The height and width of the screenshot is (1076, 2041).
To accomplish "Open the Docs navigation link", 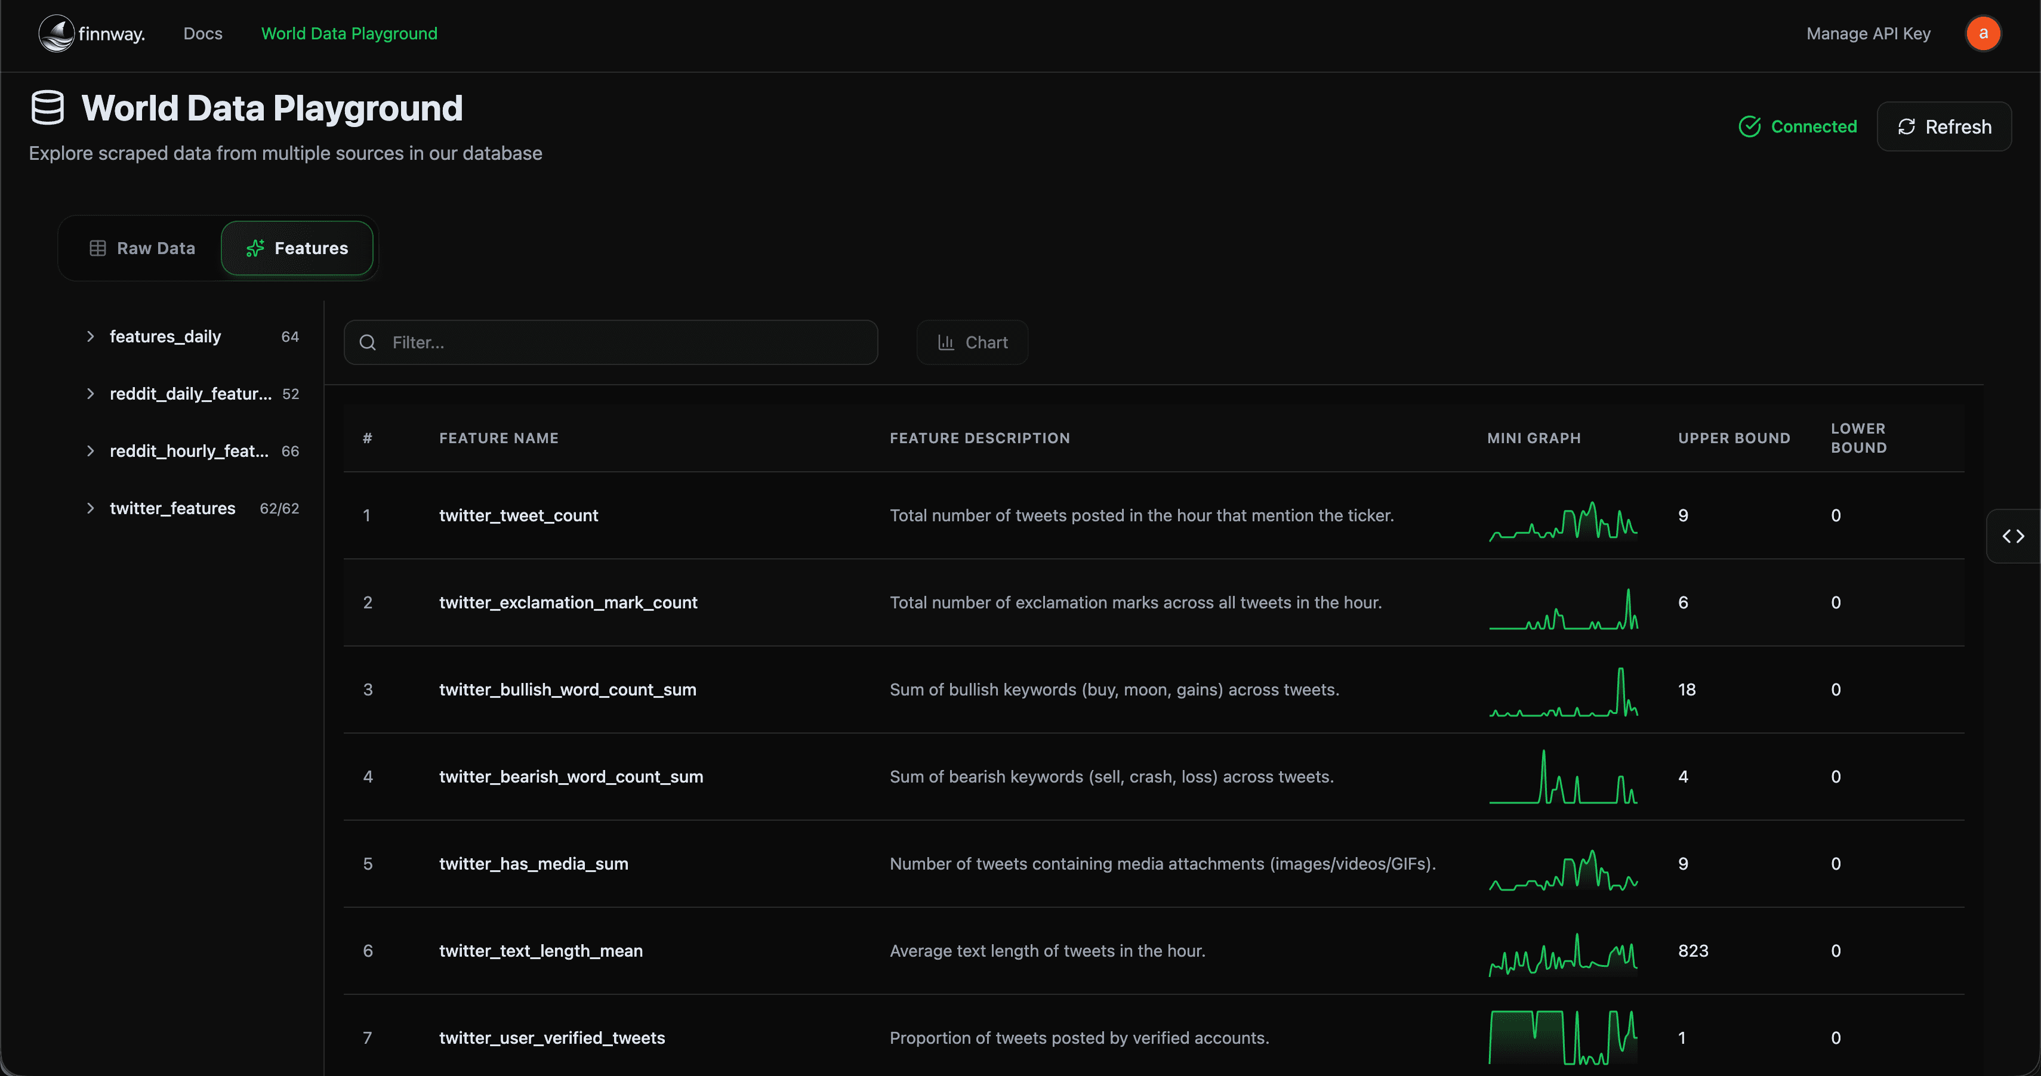I will 203,33.
